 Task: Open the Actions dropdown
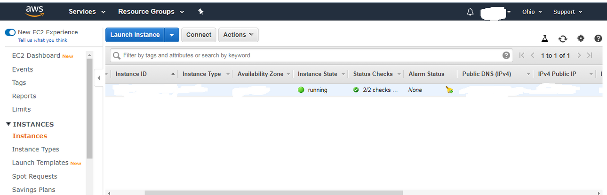coord(238,35)
